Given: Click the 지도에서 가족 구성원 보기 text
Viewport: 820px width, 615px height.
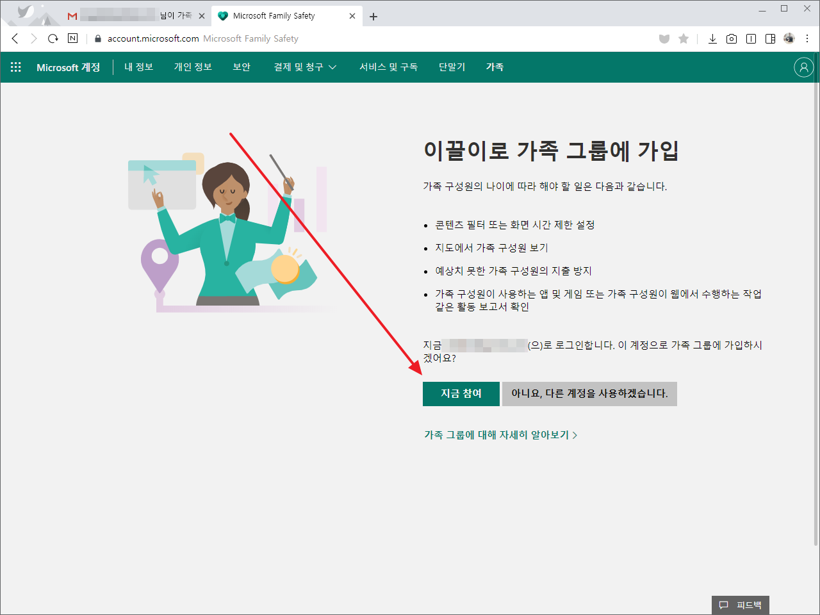Looking at the screenshot, I should coord(492,248).
